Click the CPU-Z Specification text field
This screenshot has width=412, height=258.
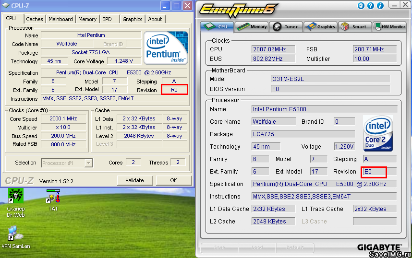pyautogui.click(x=114, y=73)
